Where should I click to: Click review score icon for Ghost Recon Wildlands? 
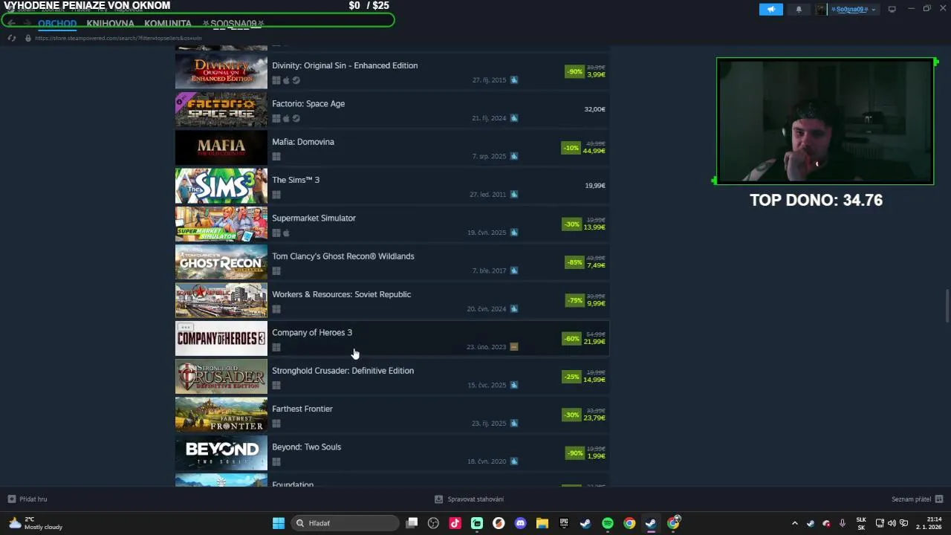point(514,270)
